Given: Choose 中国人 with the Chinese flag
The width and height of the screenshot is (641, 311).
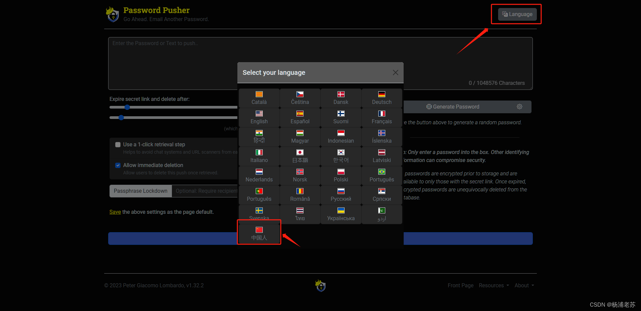Looking at the screenshot, I should (x=259, y=233).
